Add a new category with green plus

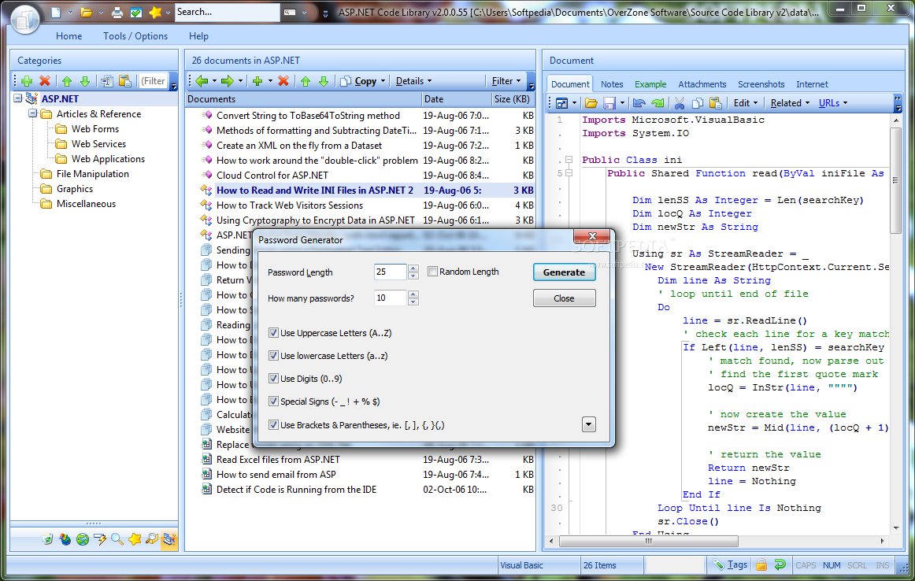point(26,81)
